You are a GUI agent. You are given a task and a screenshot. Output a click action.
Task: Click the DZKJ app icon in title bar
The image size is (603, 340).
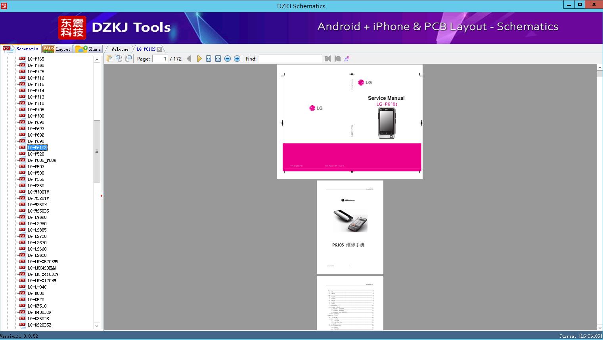coord(4,6)
